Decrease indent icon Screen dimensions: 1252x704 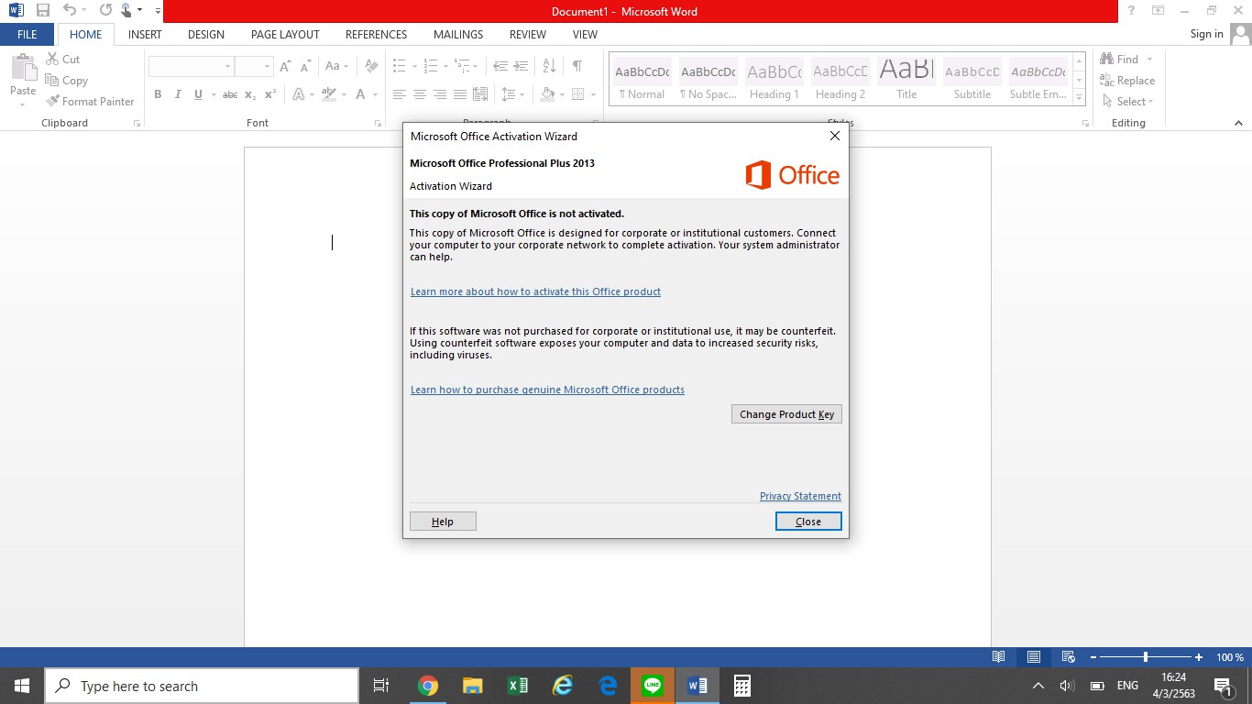click(500, 66)
